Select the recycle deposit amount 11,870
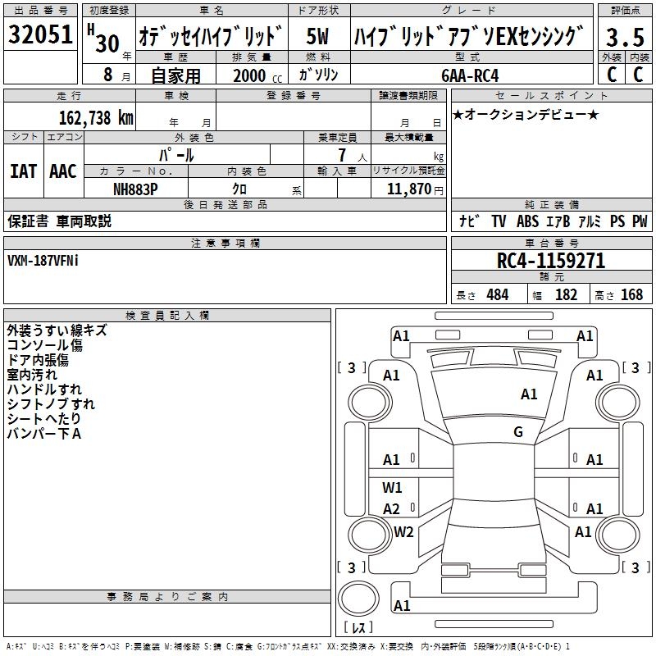Viewport: 656px width, 656px height. coord(411,189)
